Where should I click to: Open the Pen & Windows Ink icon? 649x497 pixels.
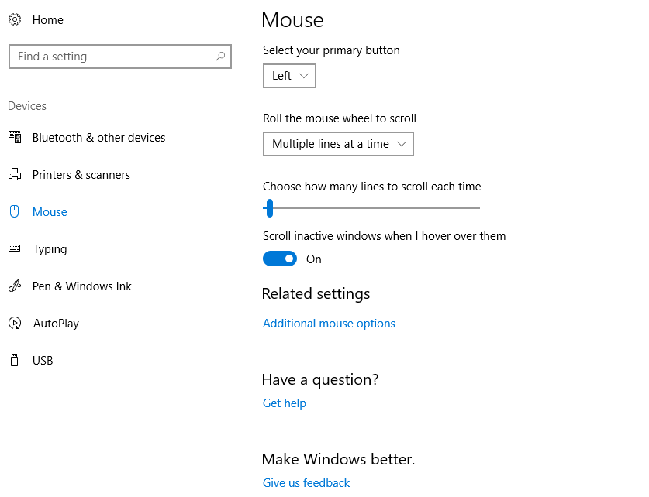pyautogui.click(x=15, y=286)
